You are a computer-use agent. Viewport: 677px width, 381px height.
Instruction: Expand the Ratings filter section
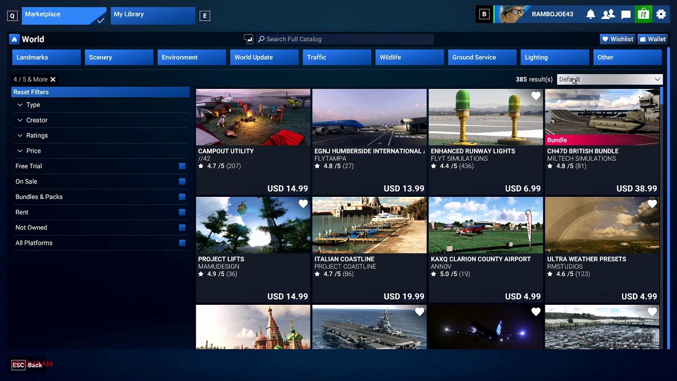(x=100, y=135)
